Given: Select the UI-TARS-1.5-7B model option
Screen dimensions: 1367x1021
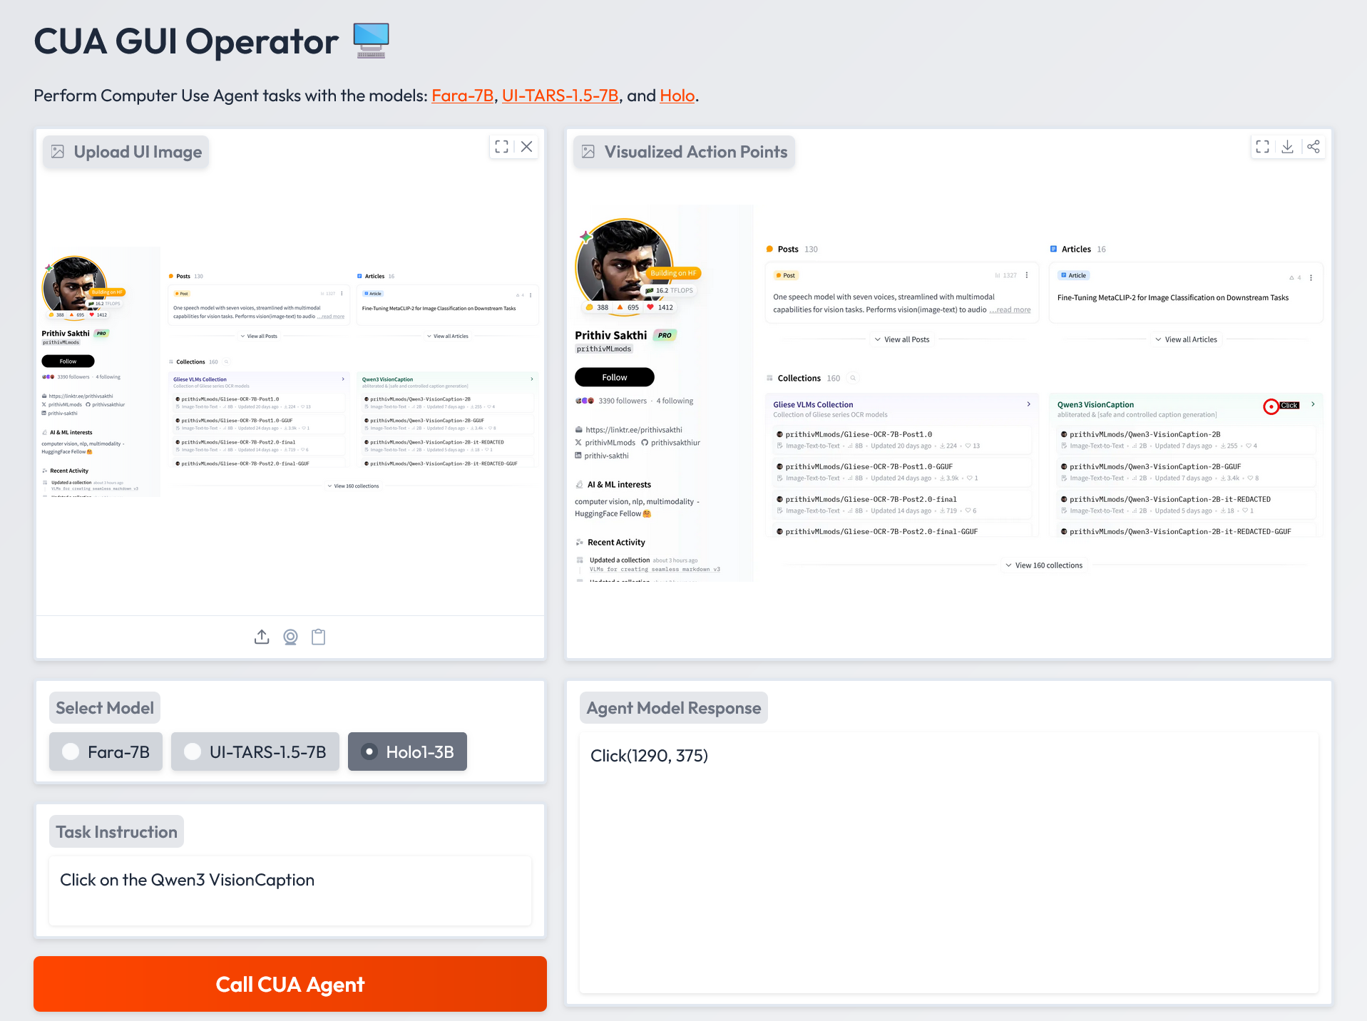Looking at the screenshot, I should 255,751.
